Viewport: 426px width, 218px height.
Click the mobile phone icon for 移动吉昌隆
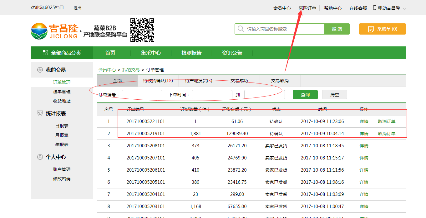click(375, 8)
